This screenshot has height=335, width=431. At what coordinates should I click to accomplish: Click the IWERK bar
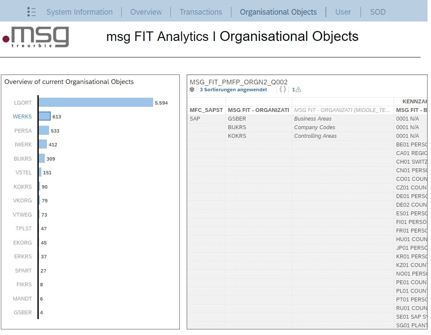click(x=43, y=144)
